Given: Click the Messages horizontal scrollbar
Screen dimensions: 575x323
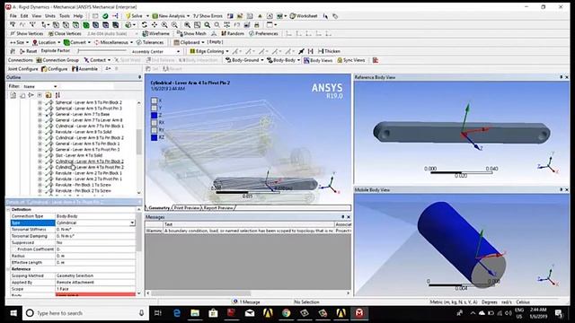Looking at the screenshot, I should pyautogui.click(x=248, y=293).
